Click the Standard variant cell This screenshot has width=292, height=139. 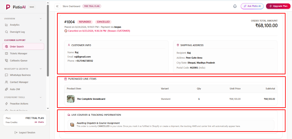(x=166, y=99)
